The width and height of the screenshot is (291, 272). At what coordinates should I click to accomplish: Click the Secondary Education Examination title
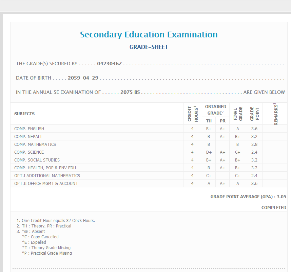pyautogui.click(x=149, y=35)
